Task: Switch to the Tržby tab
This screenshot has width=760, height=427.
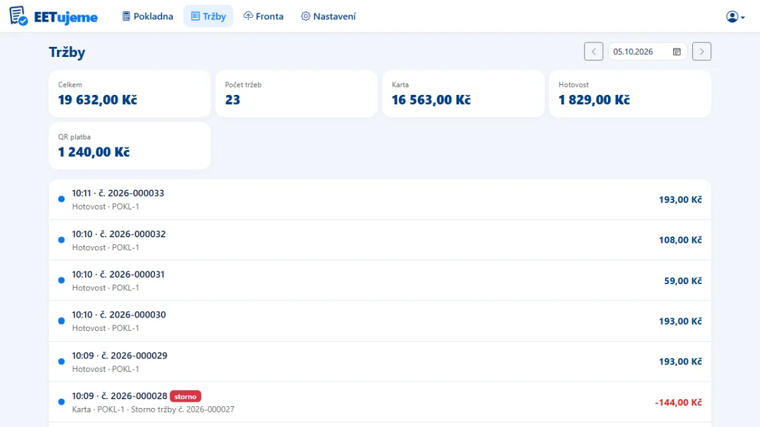Action: click(208, 16)
